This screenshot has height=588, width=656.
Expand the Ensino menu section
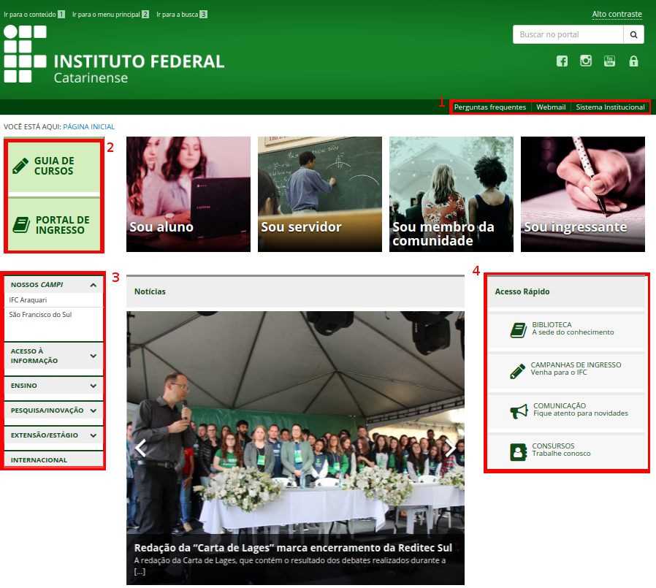94,386
